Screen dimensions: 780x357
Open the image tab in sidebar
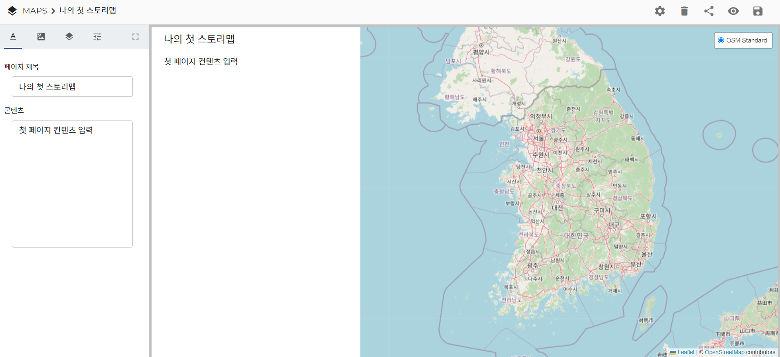(x=41, y=37)
